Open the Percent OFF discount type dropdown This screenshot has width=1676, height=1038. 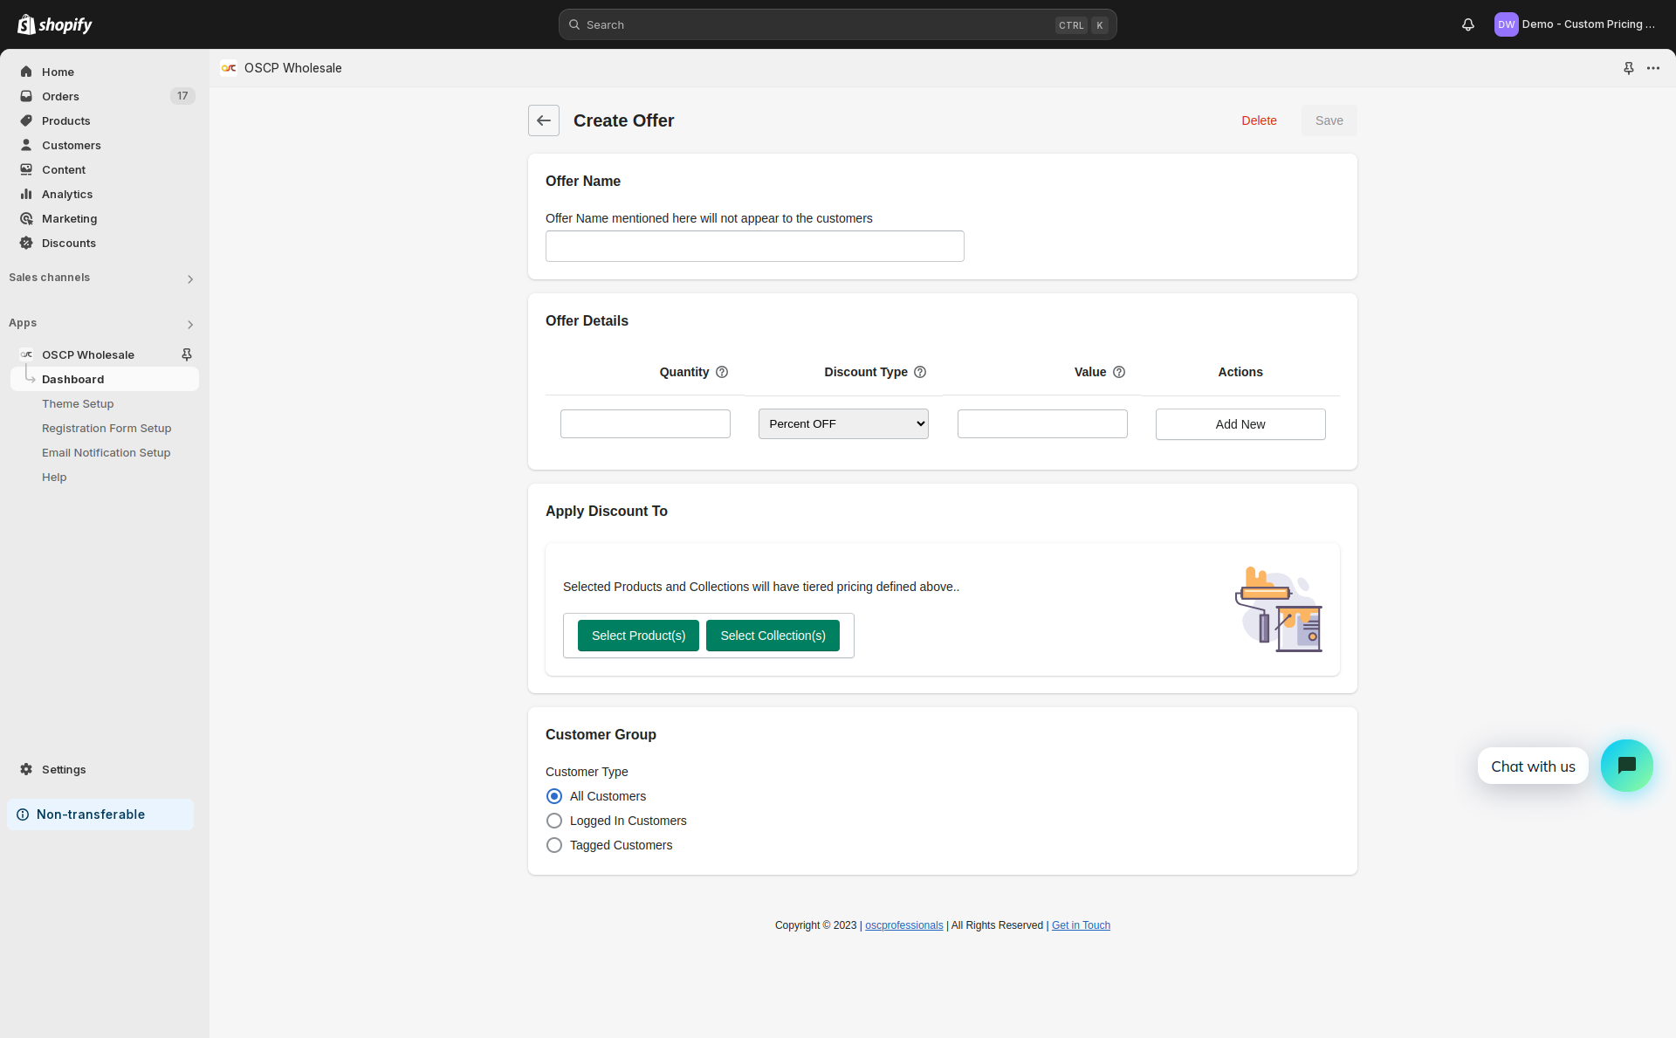(842, 424)
